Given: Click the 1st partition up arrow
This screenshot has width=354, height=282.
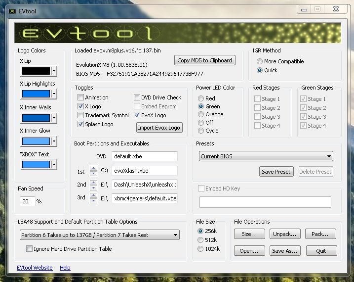Looking at the screenshot, I should coord(93,168).
